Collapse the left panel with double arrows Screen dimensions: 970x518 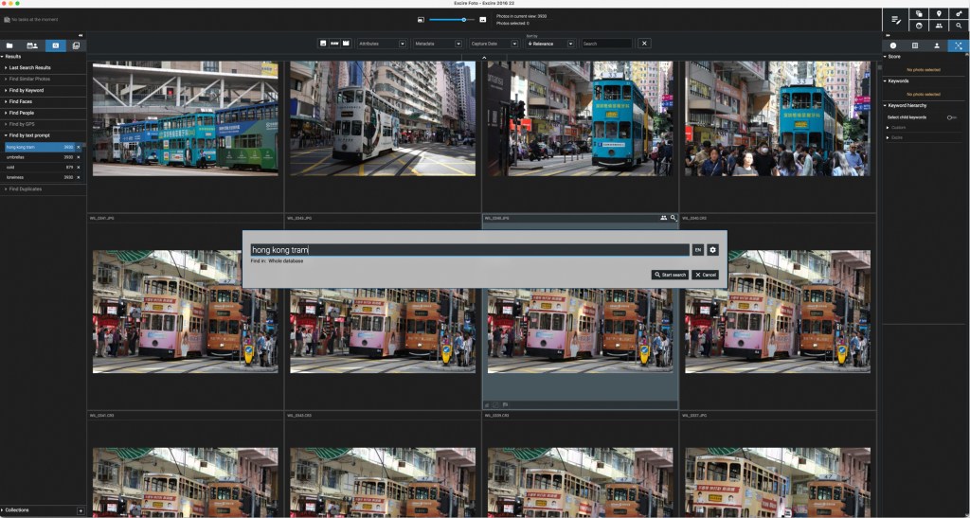(81, 35)
